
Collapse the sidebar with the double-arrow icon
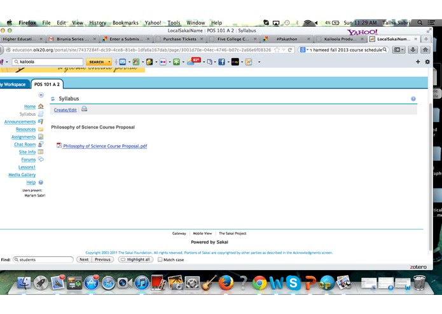coord(41,95)
